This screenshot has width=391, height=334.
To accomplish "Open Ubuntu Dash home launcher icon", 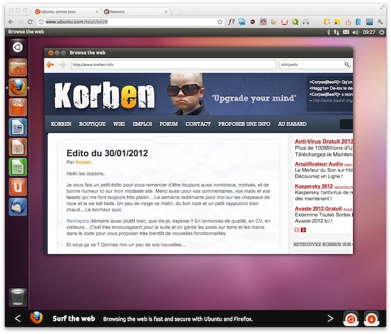I will point(17,47).
